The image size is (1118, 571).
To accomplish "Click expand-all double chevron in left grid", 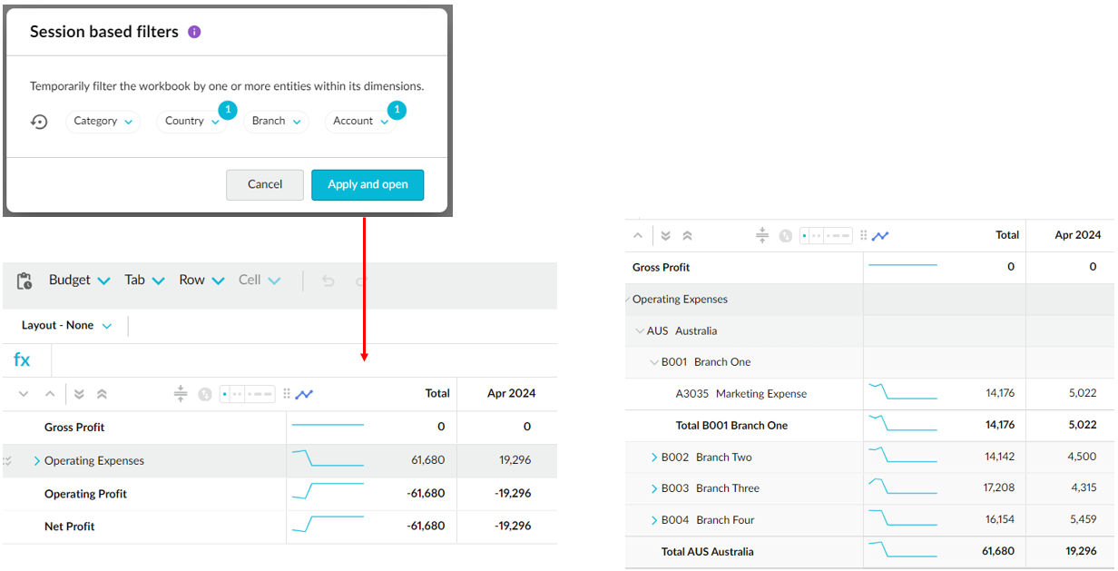I will coord(79,394).
